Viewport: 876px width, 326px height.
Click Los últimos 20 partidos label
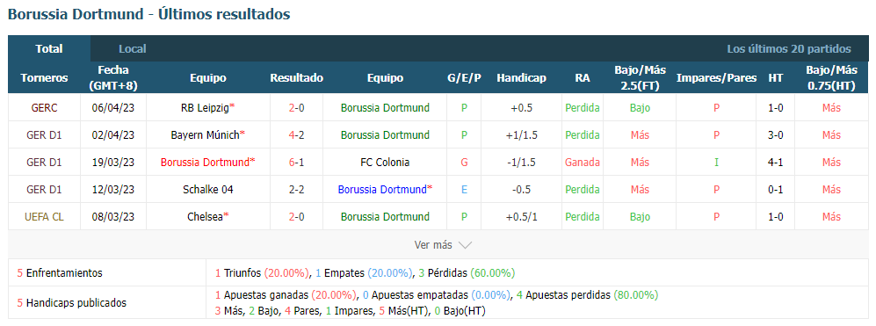[x=789, y=48]
